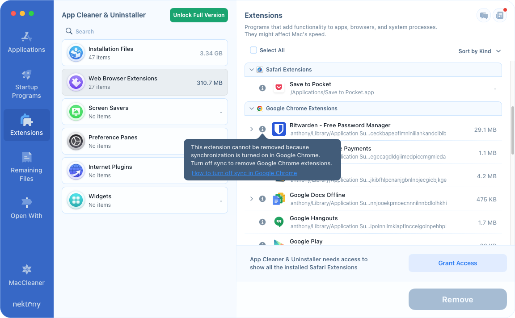The width and height of the screenshot is (515, 318).
Task: Open 'How to turn off sync in Google Chrome' link
Action: [x=245, y=173]
